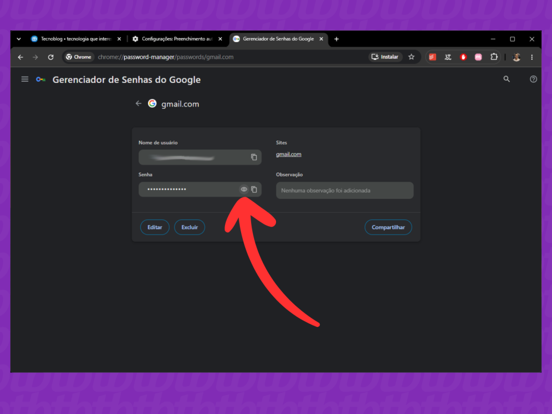Close the Gerenciador de Senhas tab
Viewport: 552px width, 414px height.
321,39
